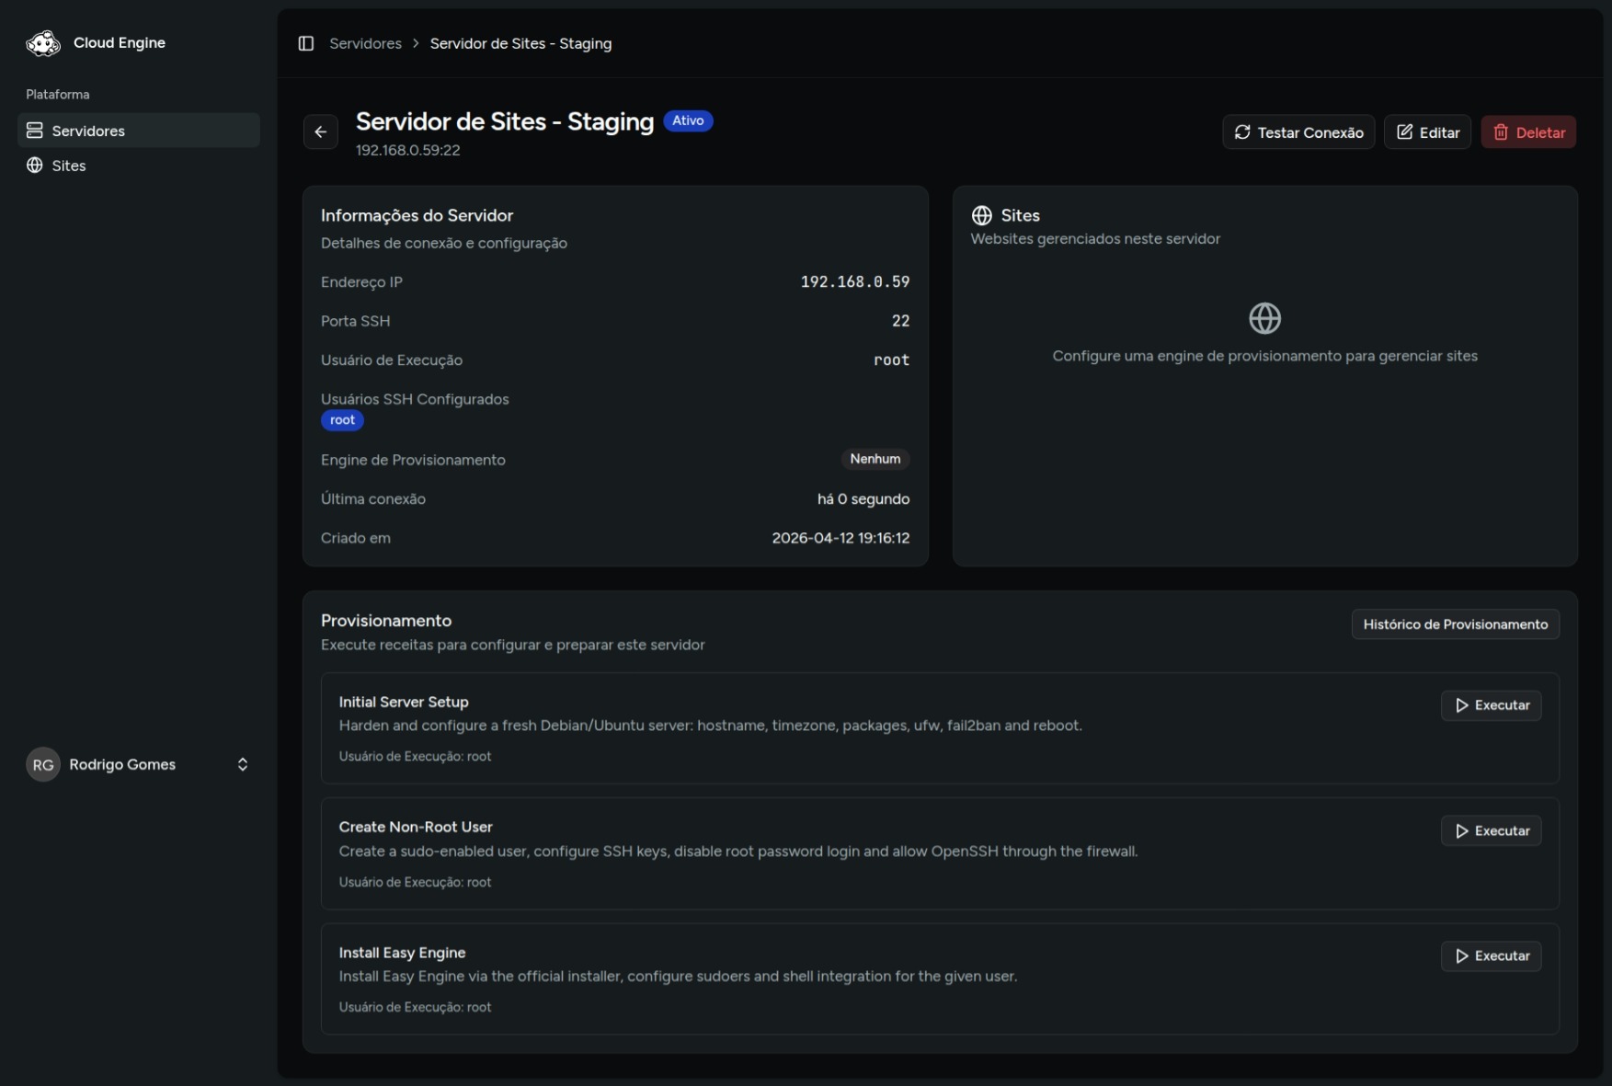Click the large globe icon in Sites panel
Viewport: 1612px width, 1086px height.
coord(1264,318)
